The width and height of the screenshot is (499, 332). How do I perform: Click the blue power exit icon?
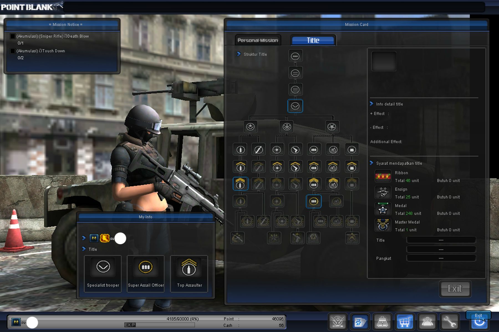(479, 323)
